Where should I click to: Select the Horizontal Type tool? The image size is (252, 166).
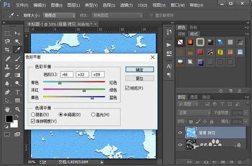pos(17,92)
